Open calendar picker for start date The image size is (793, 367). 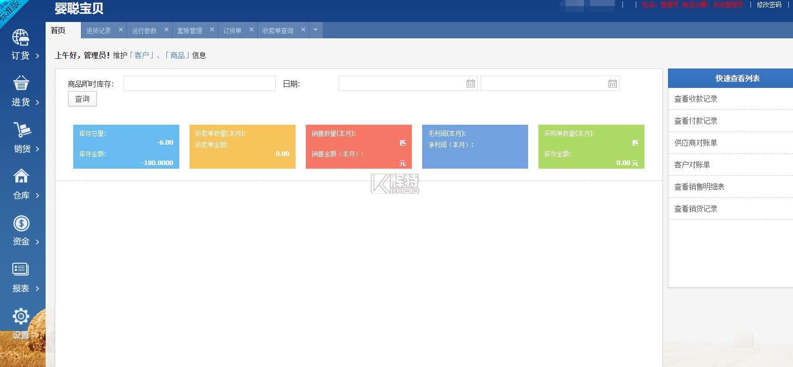470,83
